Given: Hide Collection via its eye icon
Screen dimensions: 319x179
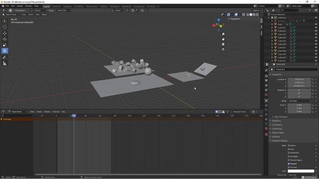Looking at the screenshot, I should [316, 18].
